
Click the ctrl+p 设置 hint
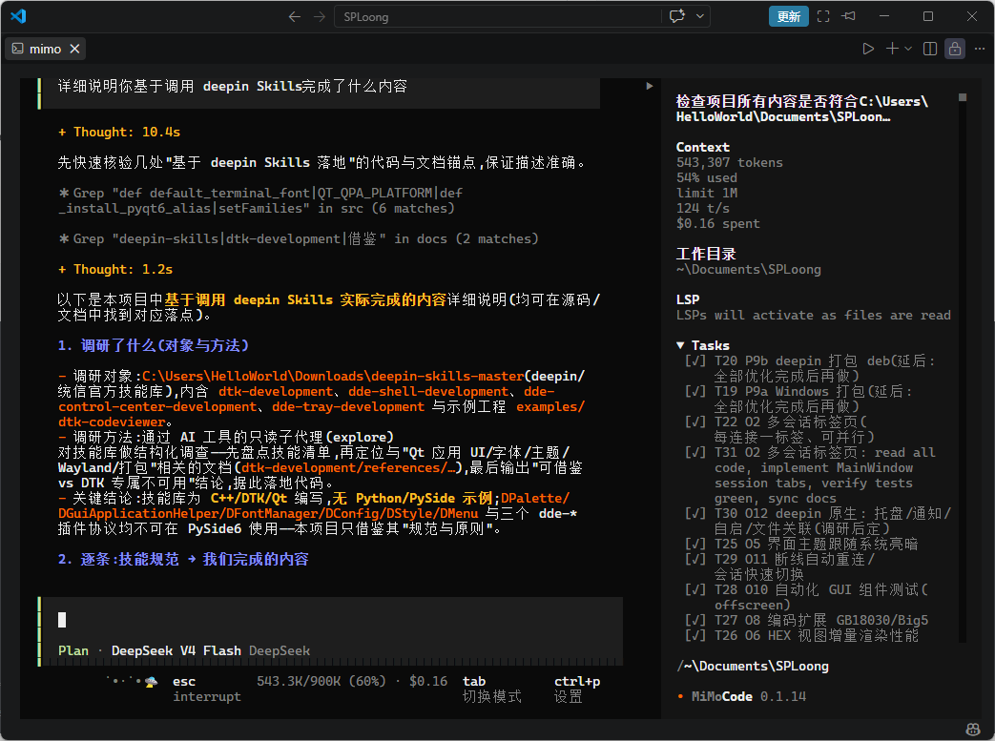click(x=577, y=689)
